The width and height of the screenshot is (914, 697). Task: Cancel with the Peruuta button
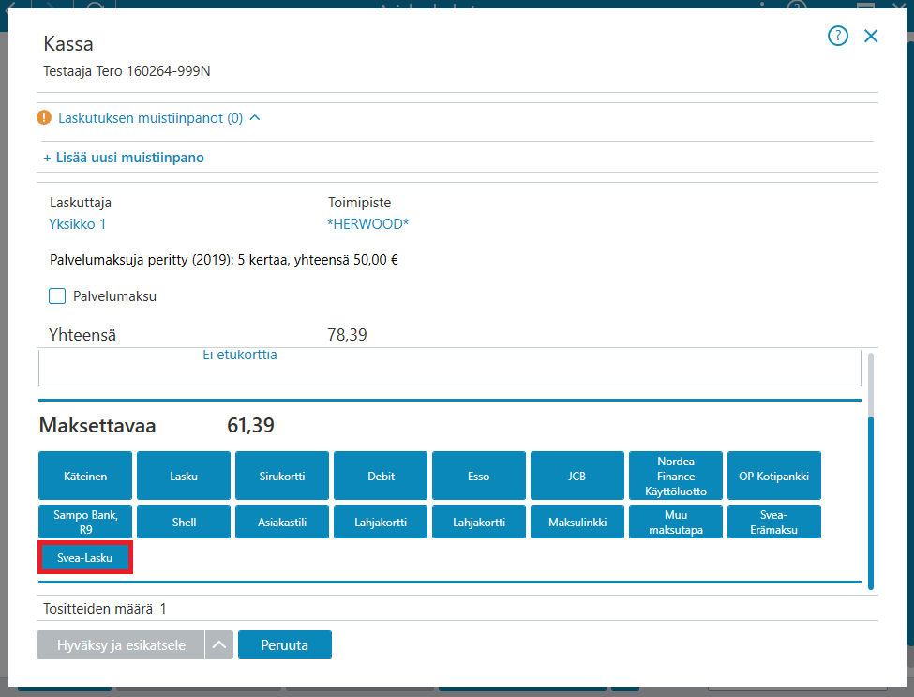[x=284, y=644]
